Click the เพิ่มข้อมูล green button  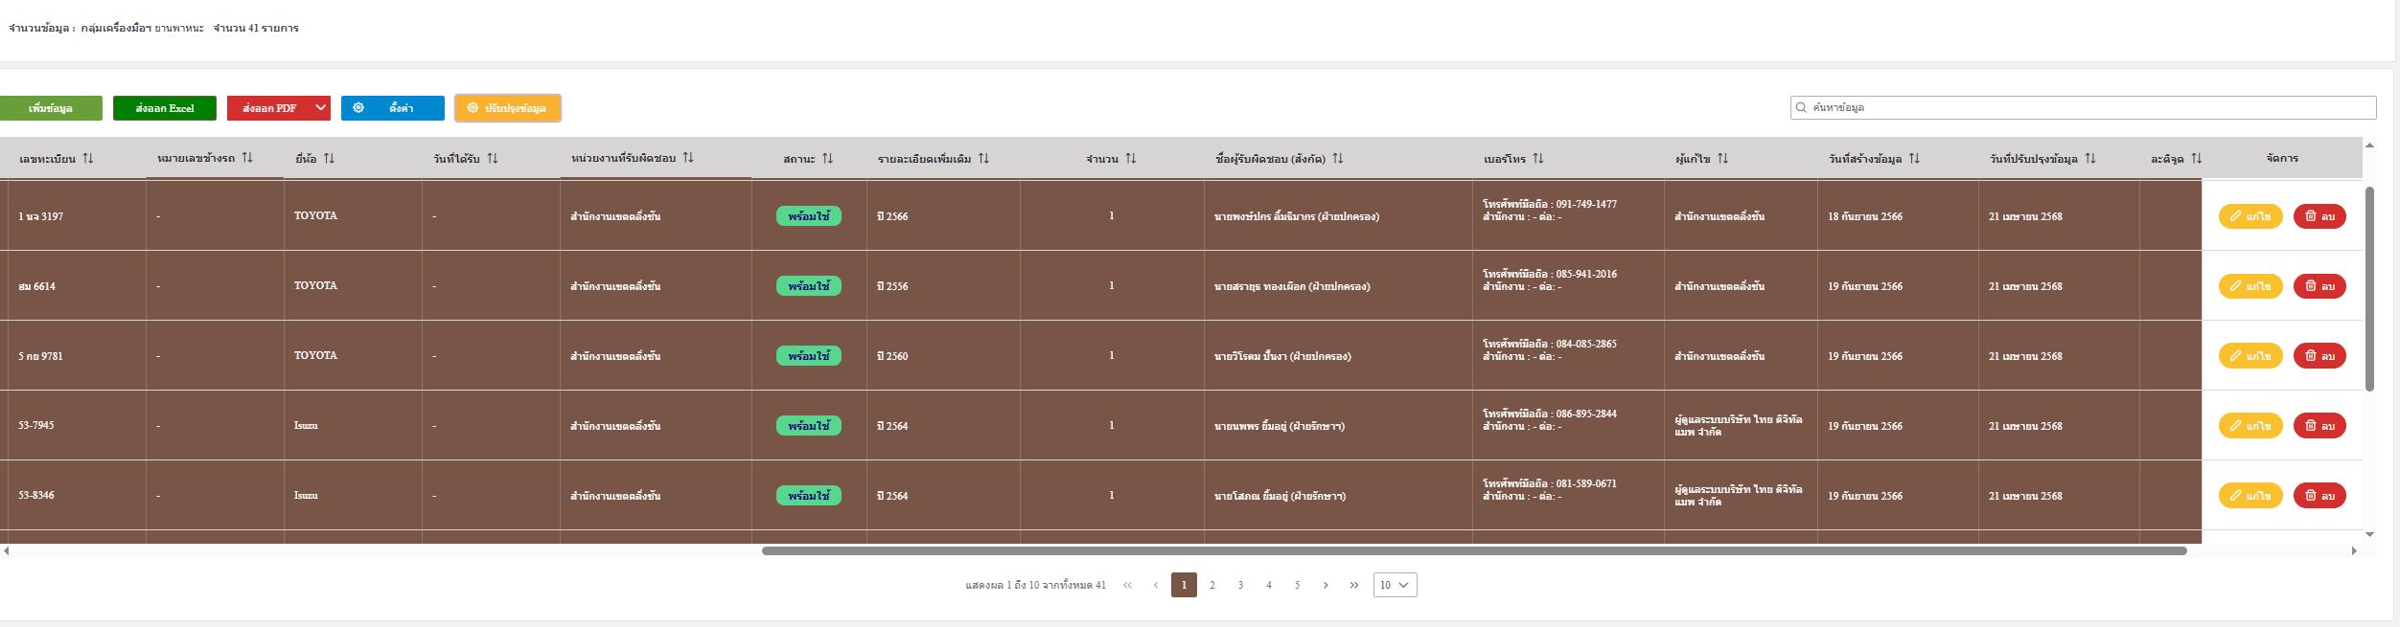point(51,108)
